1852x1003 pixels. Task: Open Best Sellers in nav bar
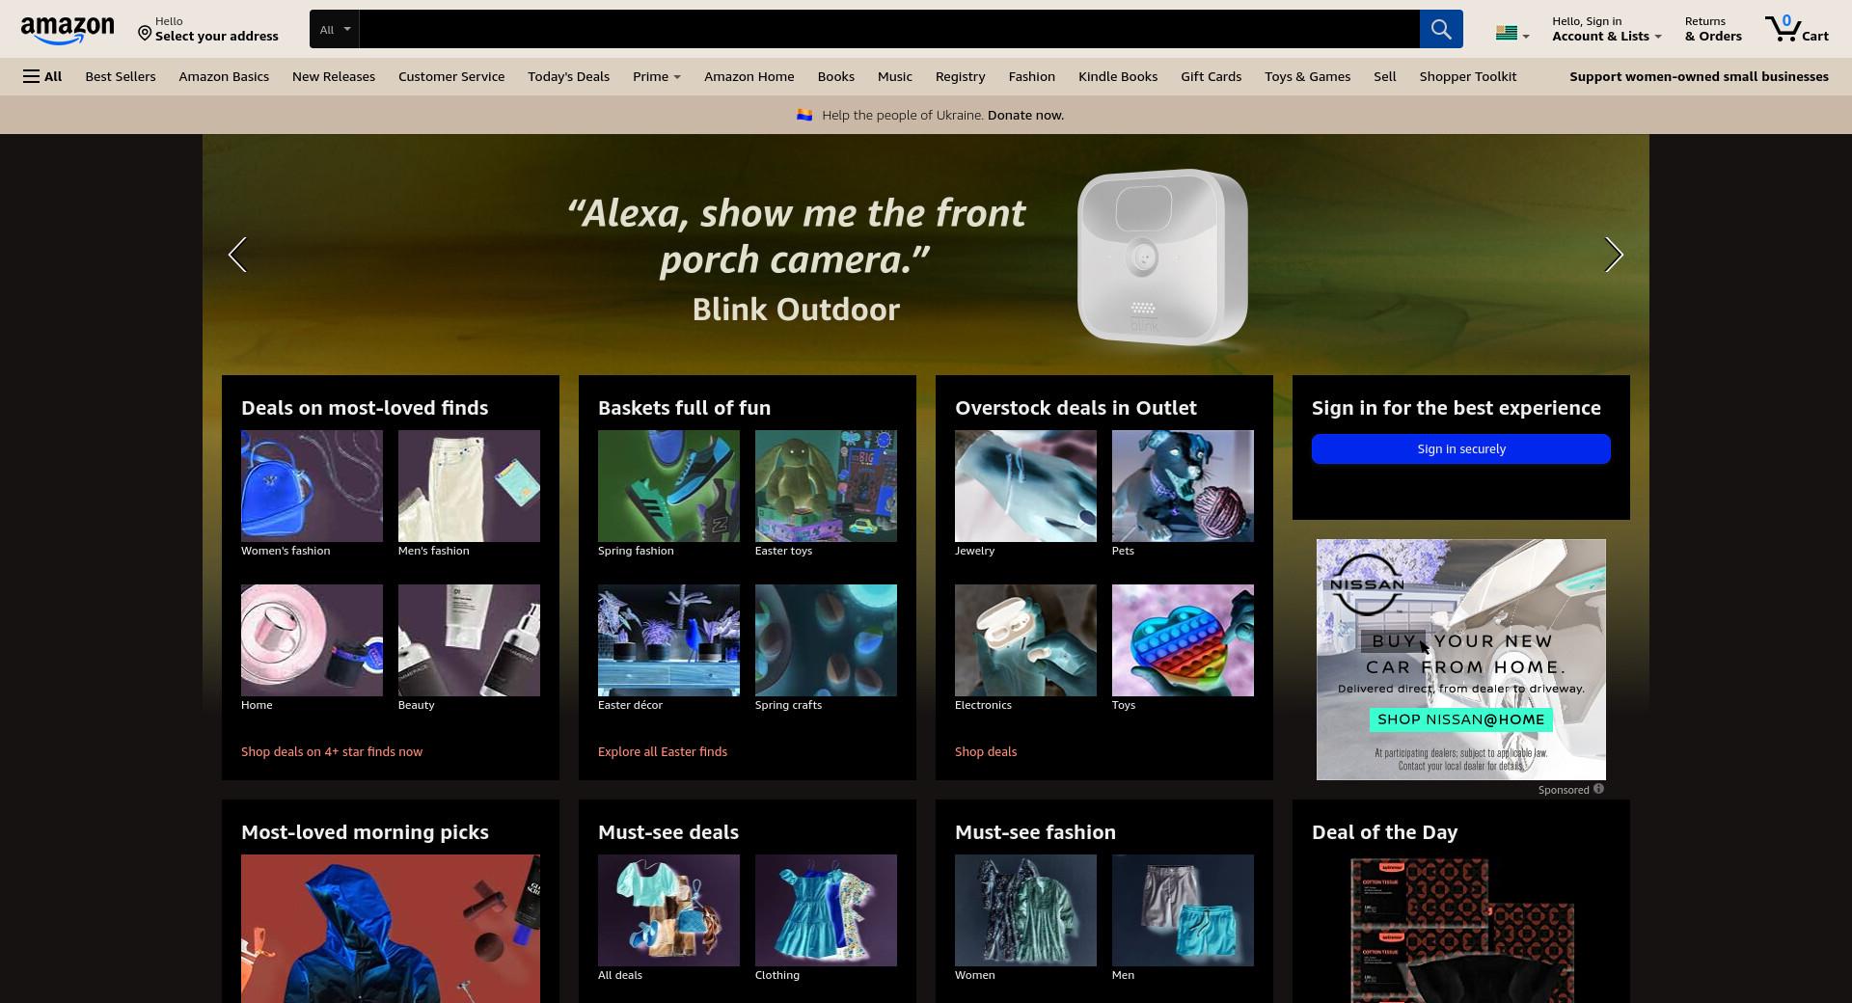click(120, 76)
